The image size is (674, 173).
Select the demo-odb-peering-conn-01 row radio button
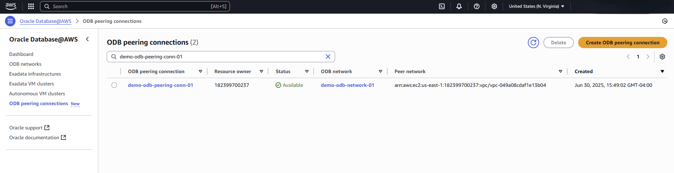(114, 85)
